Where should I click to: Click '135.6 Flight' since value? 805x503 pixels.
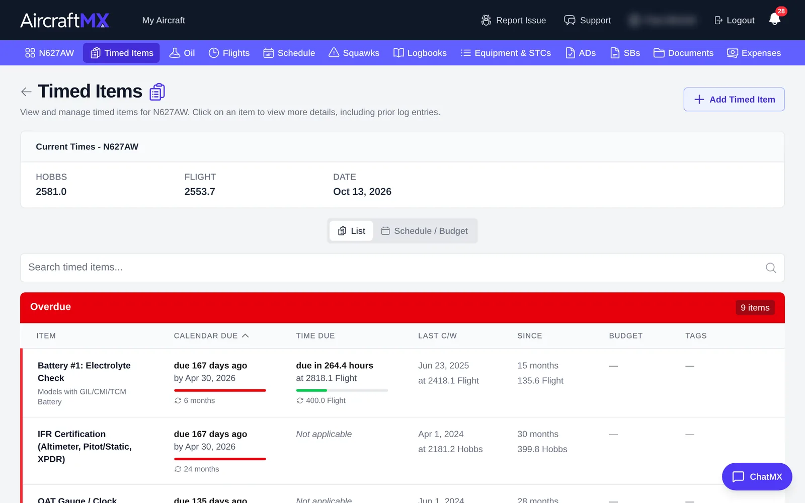[x=540, y=381]
